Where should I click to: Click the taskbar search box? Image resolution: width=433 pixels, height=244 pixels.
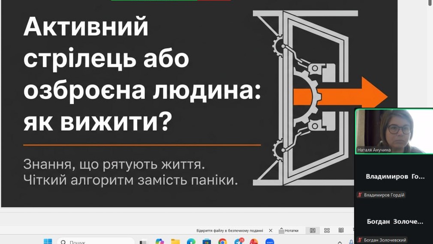96,242
